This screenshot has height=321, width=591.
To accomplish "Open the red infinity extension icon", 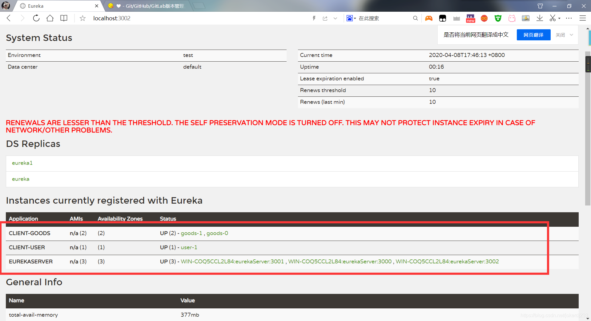I will click(x=484, y=18).
